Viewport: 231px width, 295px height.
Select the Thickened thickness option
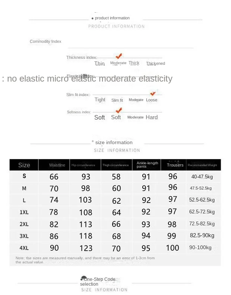click(x=155, y=63)
